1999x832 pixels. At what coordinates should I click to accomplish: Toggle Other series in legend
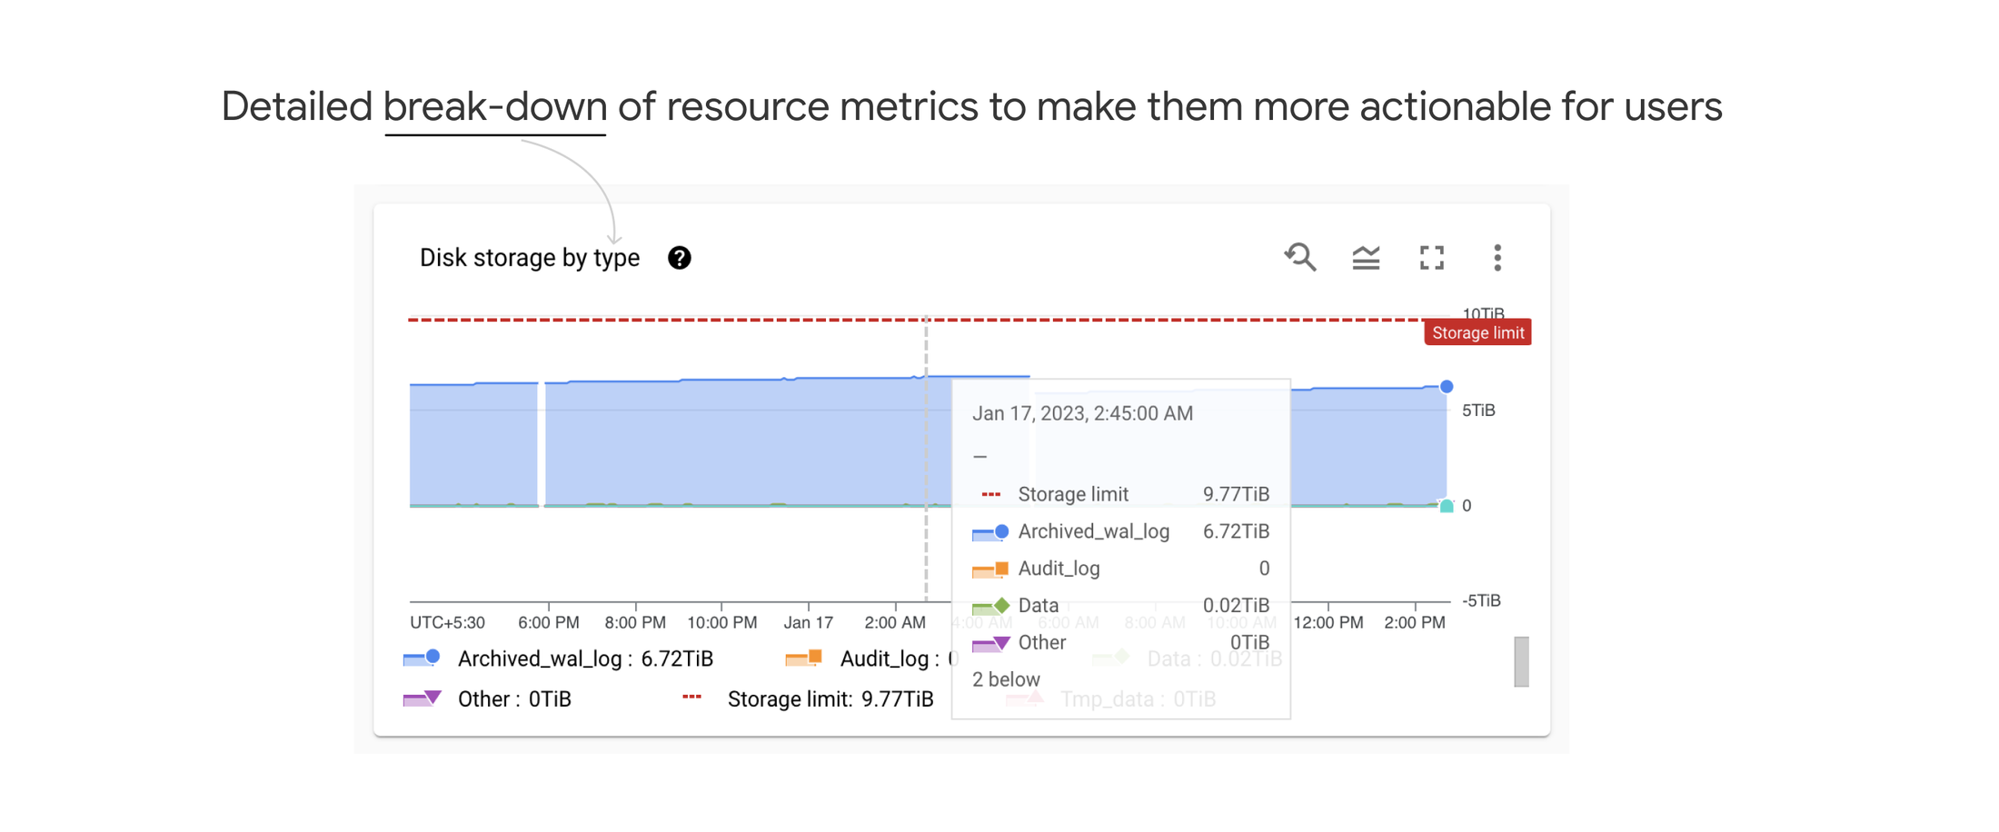coord(487,698)
